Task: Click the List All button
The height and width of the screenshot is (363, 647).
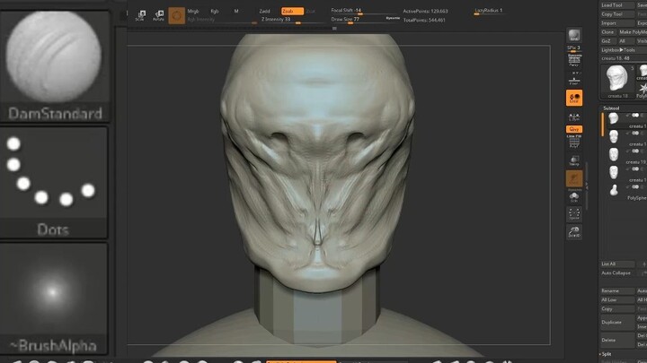Action: pyautogui.click(x=616, y=264)
